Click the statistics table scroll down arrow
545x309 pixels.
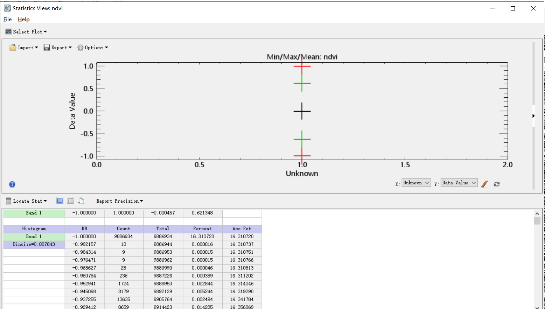click(x=537, y=307)
